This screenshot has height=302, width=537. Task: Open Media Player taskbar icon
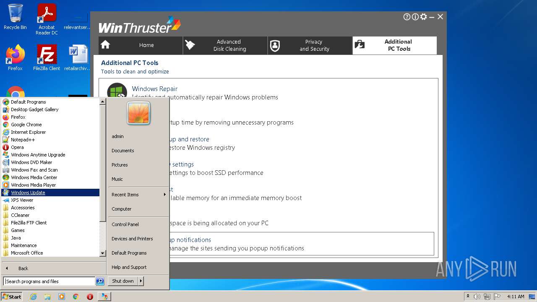coord(62,297)
